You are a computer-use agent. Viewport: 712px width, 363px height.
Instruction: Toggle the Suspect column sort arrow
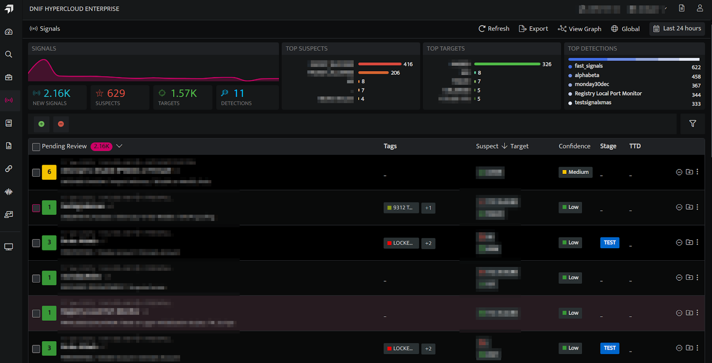[504, 146]
